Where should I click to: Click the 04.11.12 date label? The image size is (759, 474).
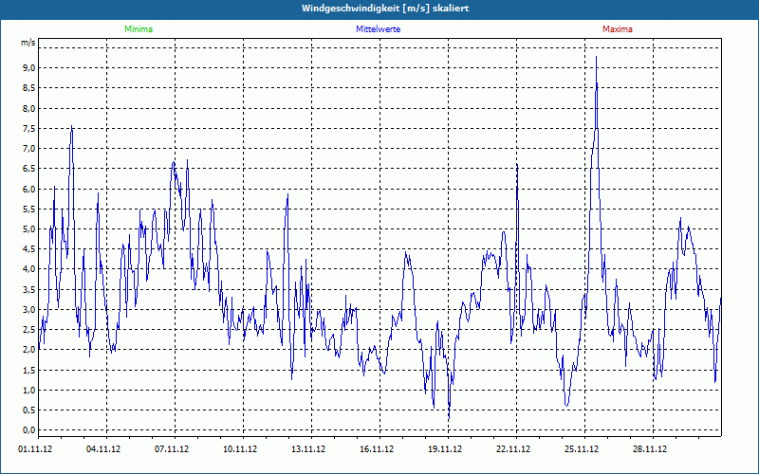[x=103, y=449]
